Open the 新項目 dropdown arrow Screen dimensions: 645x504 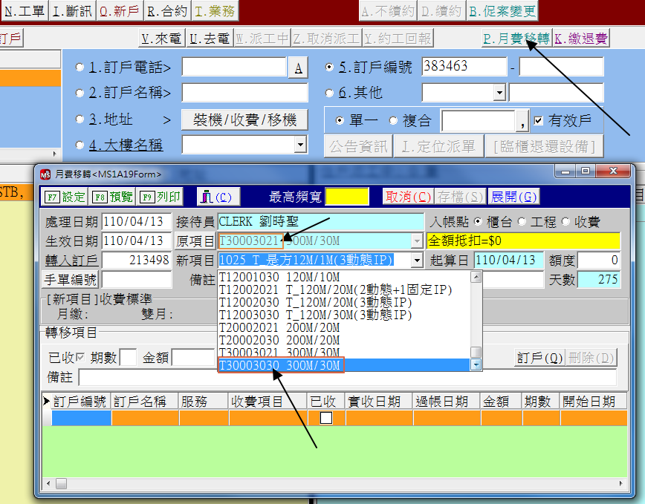click(417, 261)
